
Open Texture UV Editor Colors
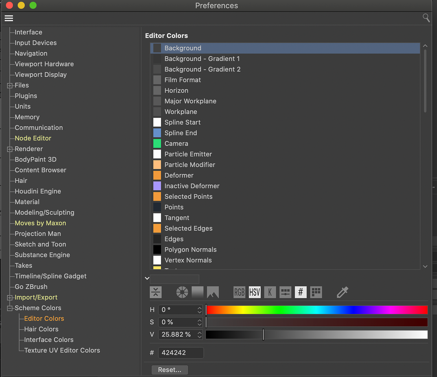tap(62, 350)
